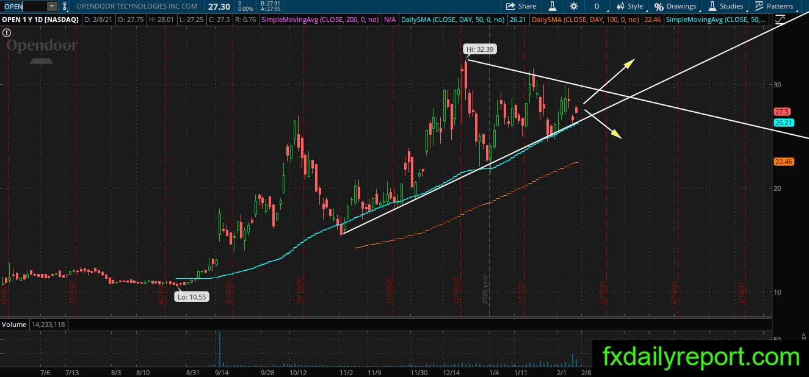Expand the symbol selector dropdown arrow
This screenshot has width=809, height=377.
click(x=51, y=6)
